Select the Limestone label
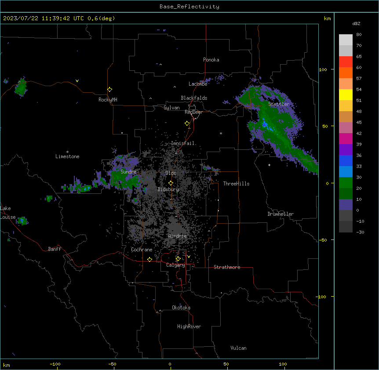Image resolution: width=379 pixels, height=370 pixels. tap(67, 156)
